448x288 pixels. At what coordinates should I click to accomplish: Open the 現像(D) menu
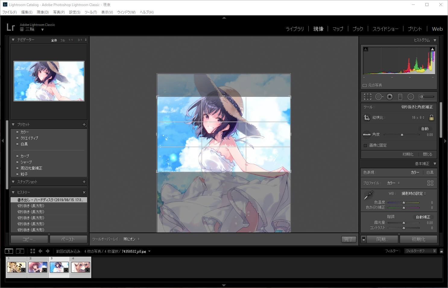coord(43,12)
